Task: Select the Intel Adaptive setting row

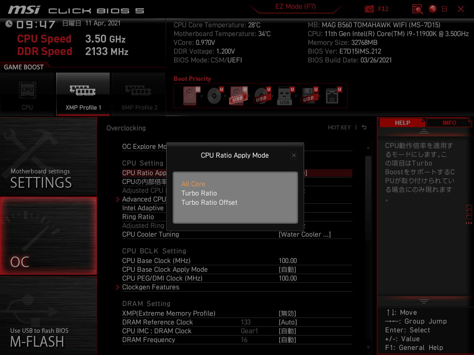Action: click(x=144, y=208)
